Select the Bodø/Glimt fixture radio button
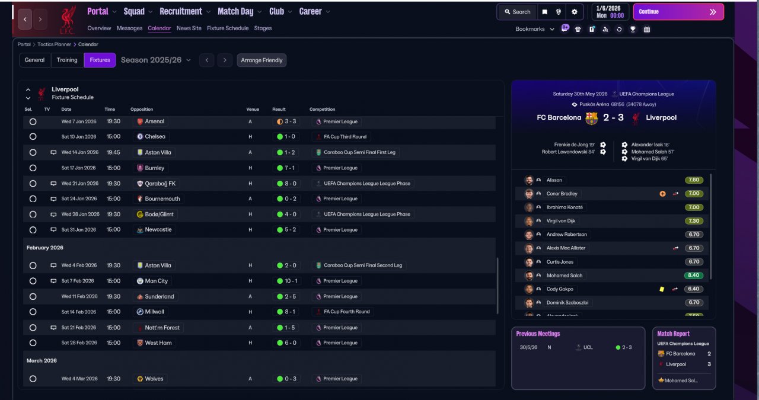Image resolution: width=759 pixels, height=400 pixels. 33,215
